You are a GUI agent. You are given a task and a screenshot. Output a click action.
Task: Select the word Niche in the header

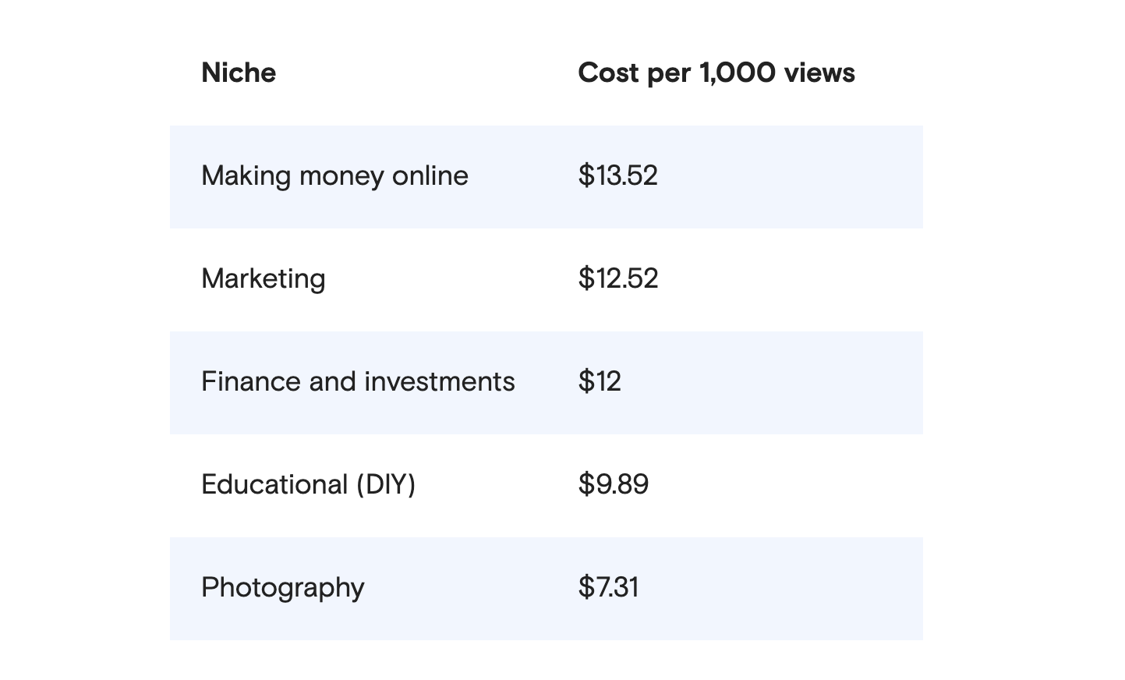(238, 73)
